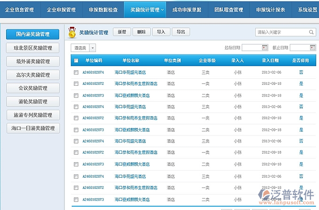Select the first A2460102072 row checkbox
The height and width of the screenshot is (210, 319).
click(76, 84)
